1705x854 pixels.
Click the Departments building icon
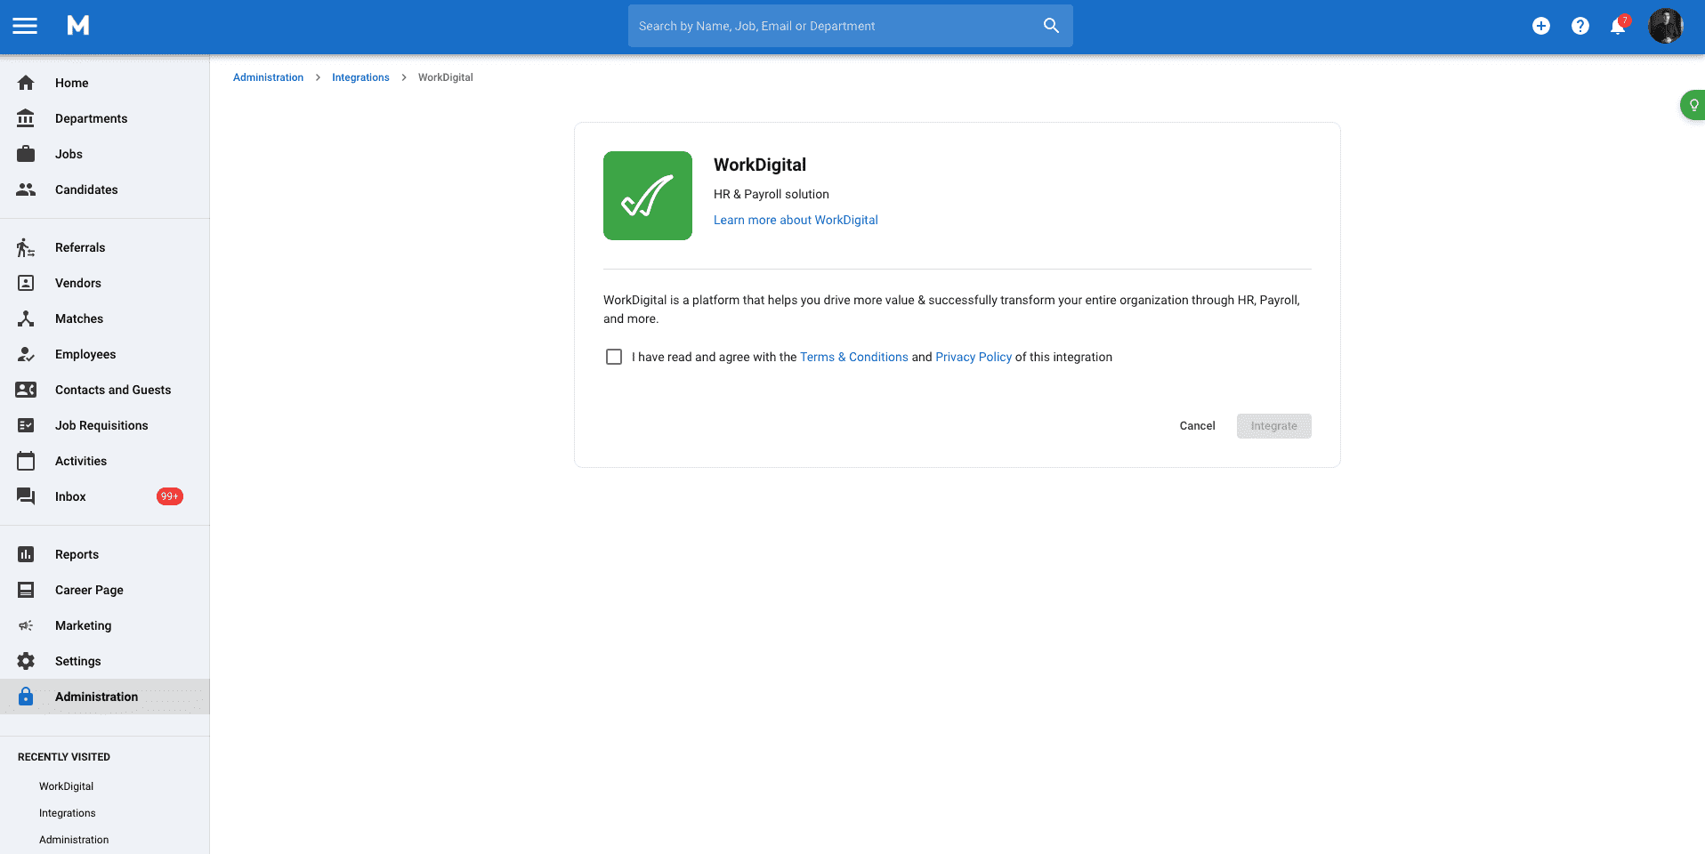[x=26, y=118]
